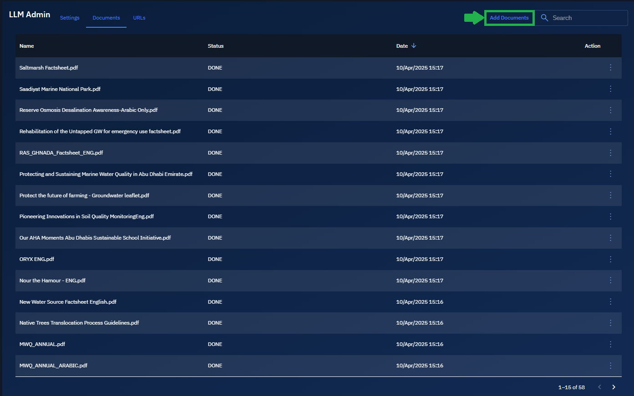The width and height of the screenshot is (634, 396).
Task: Open actions menu for Saltmarsh Factsheet.pdf
Action: 610,68
